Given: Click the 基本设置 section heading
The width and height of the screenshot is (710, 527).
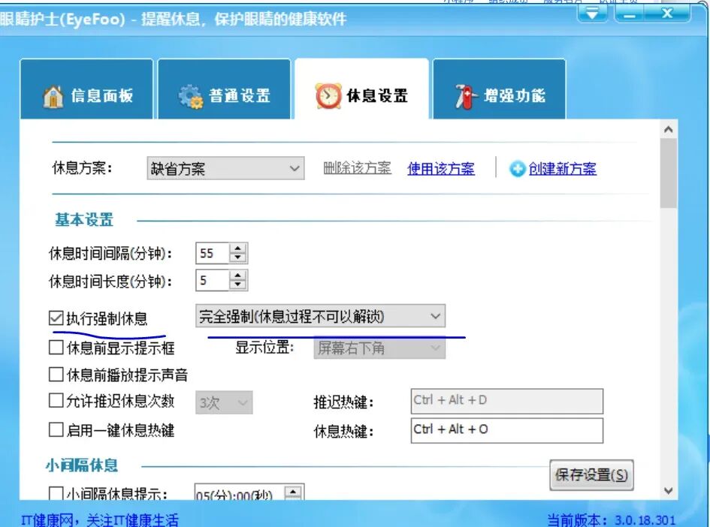Looking at the screenshot, I should coord(84,220).
